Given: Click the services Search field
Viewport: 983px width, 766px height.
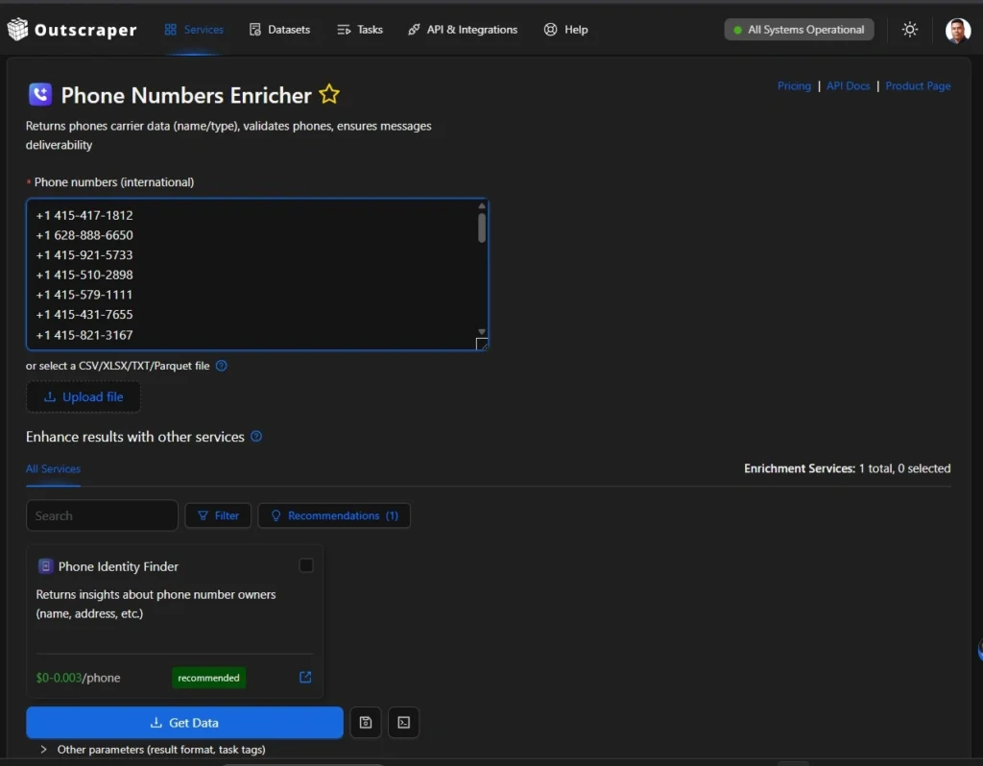Looking at the screenshot, I should (x=102, y=515).
